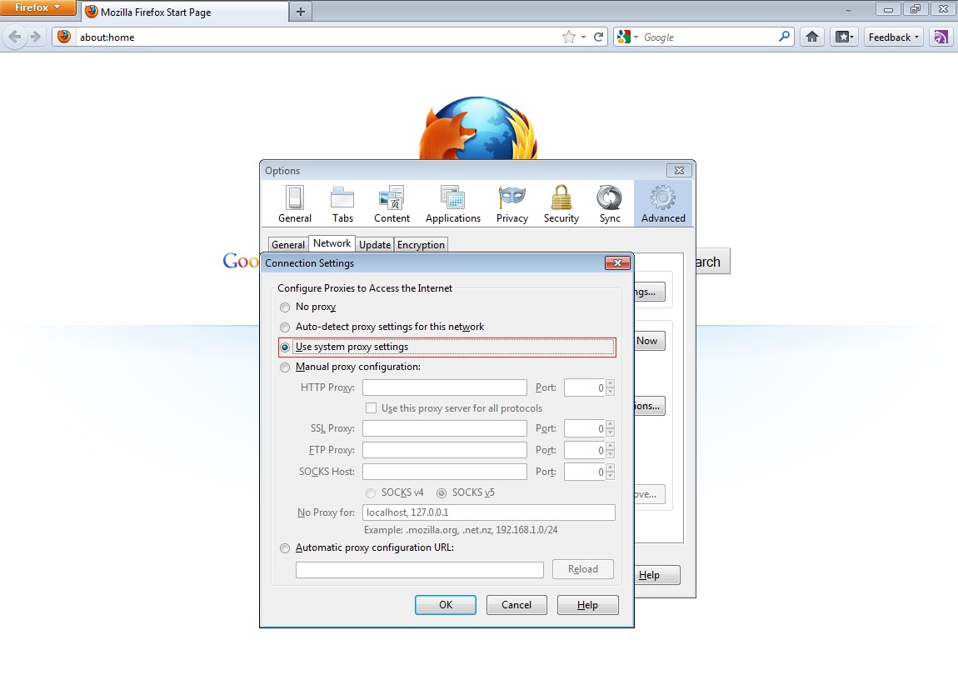Select the No proxy radio button
Screen dimensions: 958x675
[x=285, y=307]
